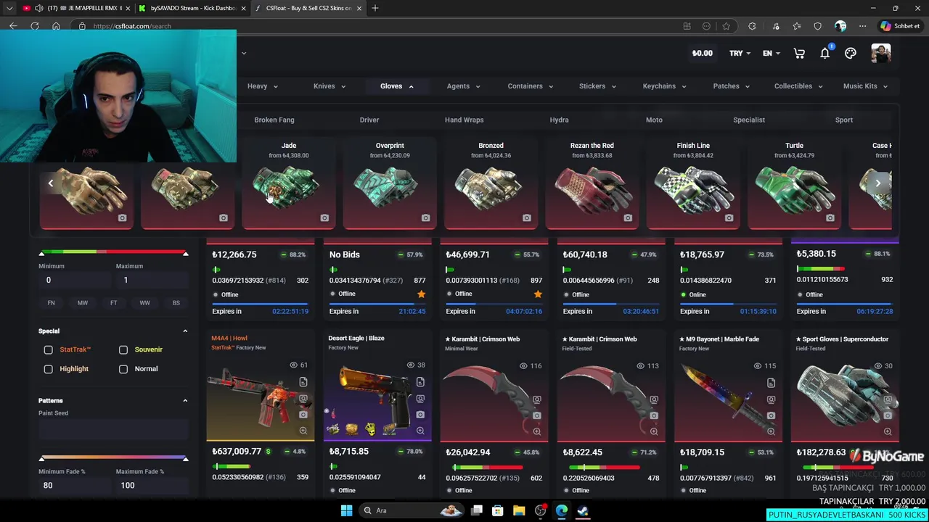The height and width of the screenshot is (522, 929).
Task: Open File Explorer in taskbar
Action: pos(519,510)
